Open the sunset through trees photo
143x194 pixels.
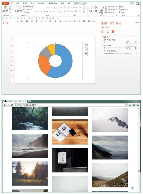click(x=30, y=173)
